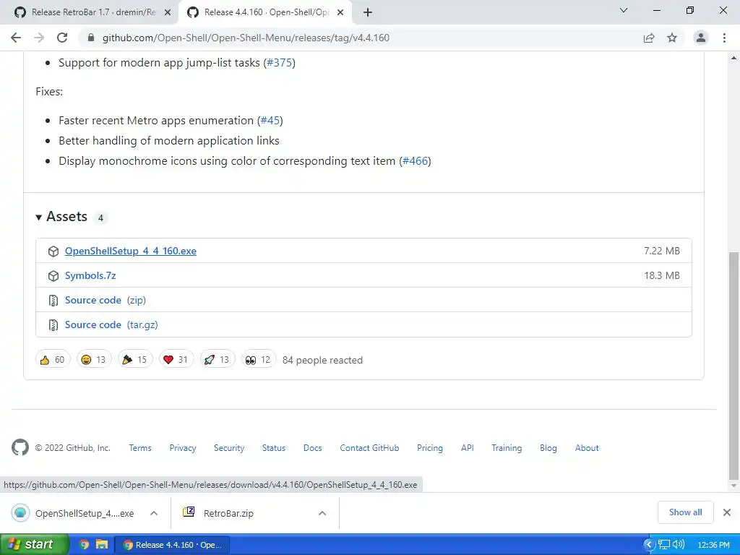The image size is (740, 555).
Task: Select the Release 4.4.160 Open-Shell tab
Action: (264, 12)
